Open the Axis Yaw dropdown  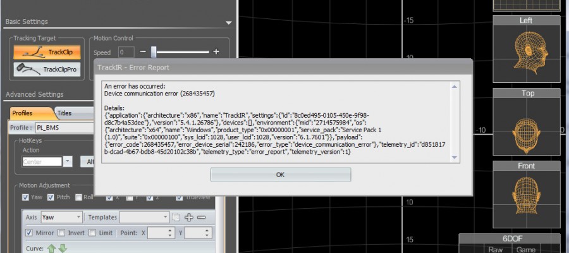62,218
